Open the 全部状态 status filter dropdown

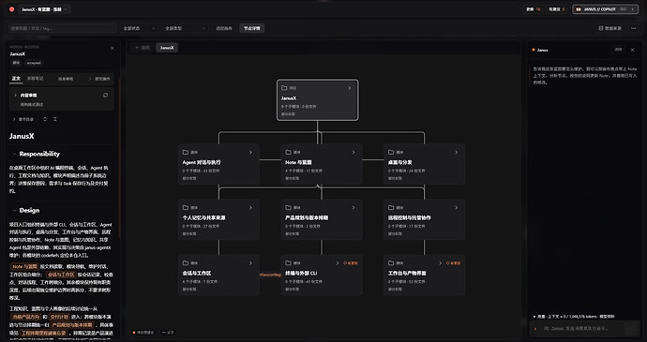139,28
